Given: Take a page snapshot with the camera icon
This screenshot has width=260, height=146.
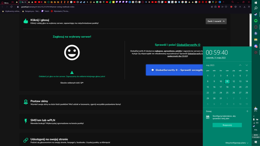Looking at the screenshot, I should (215, 7).
